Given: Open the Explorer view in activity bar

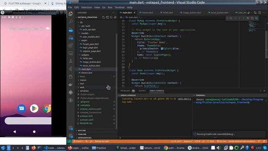Looking at the screenshot, I should (71, 14).
